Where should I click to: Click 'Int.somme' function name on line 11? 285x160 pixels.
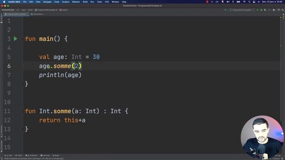pyautogui.click(x=55, y=111)
